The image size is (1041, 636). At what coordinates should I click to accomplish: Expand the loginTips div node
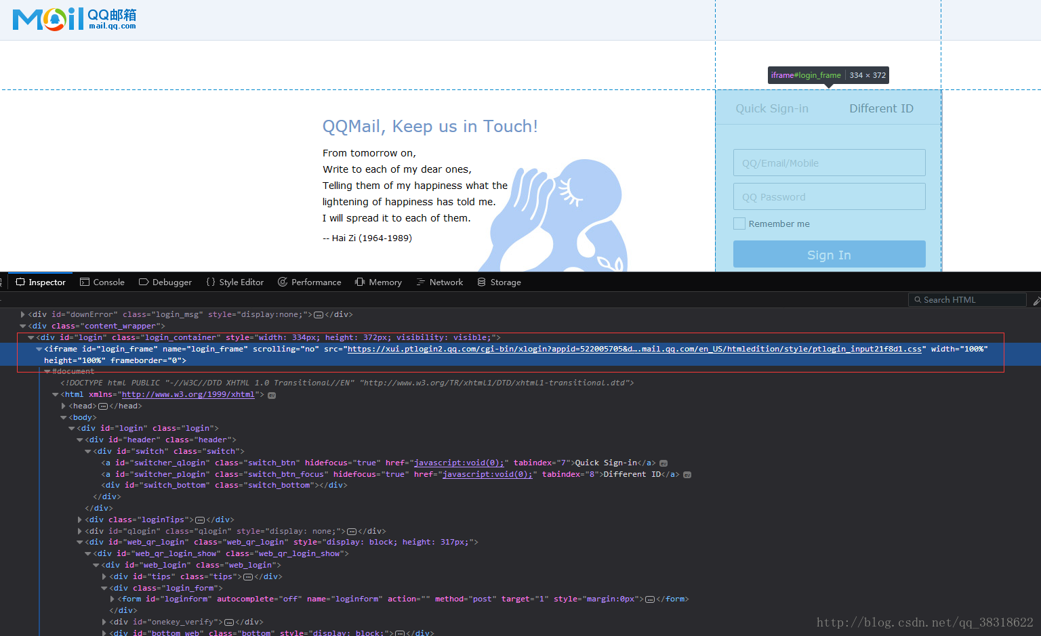click(79, 520)
